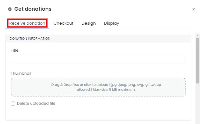Click the Title field label
The height and width of the screenshot is (124, 202).
pos(15,50)
